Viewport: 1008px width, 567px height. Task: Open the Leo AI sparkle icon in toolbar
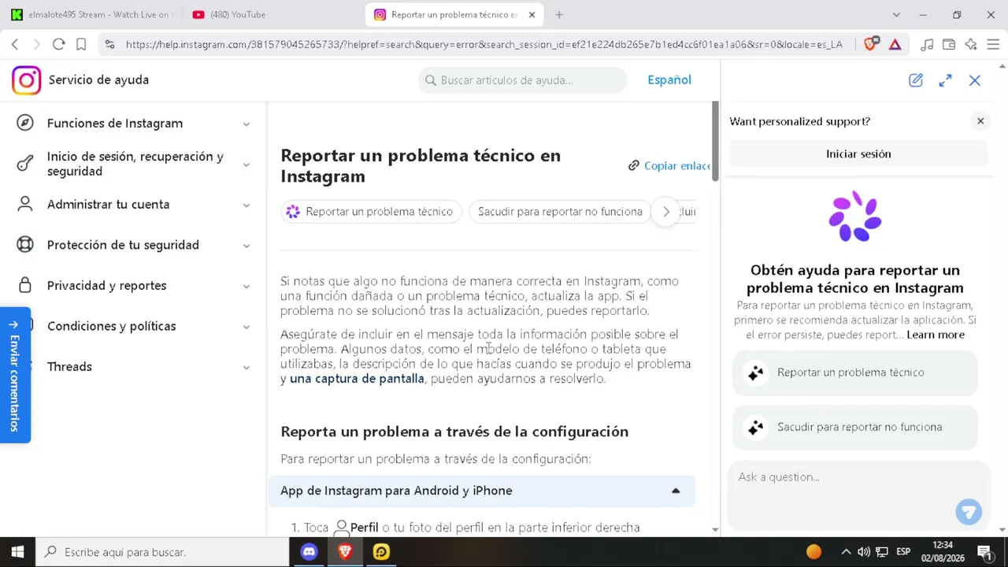[971, 45]
